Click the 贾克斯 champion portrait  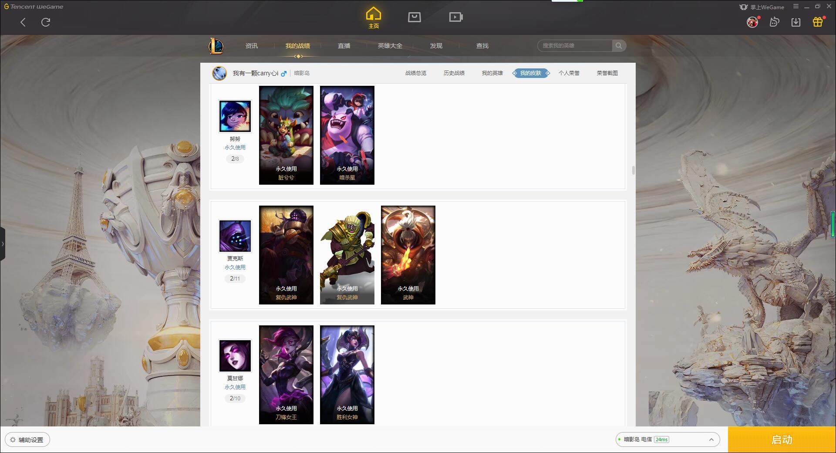coord(235,236)
